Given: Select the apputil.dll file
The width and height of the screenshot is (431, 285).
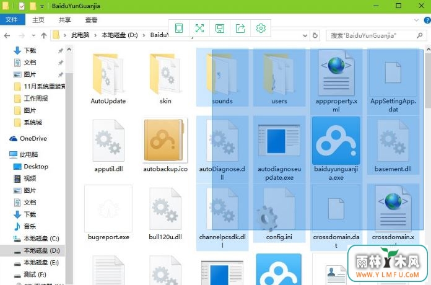Looking at the screenshot, I should coord(108,146).
